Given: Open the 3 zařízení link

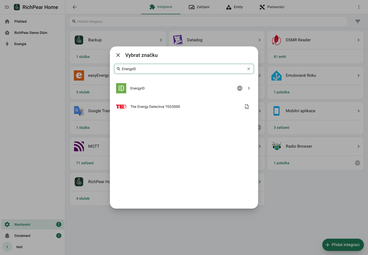Looking at the screenshot, I should coord(282,127).
